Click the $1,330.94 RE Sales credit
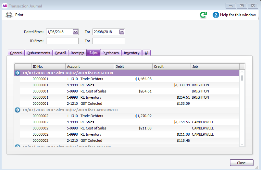 tap(181, 85)
